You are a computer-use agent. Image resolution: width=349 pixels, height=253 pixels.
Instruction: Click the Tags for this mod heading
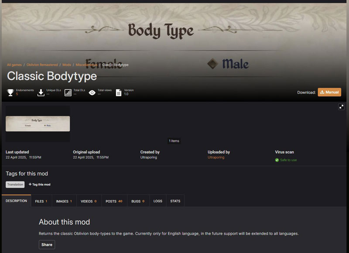[x=27, y=174]
